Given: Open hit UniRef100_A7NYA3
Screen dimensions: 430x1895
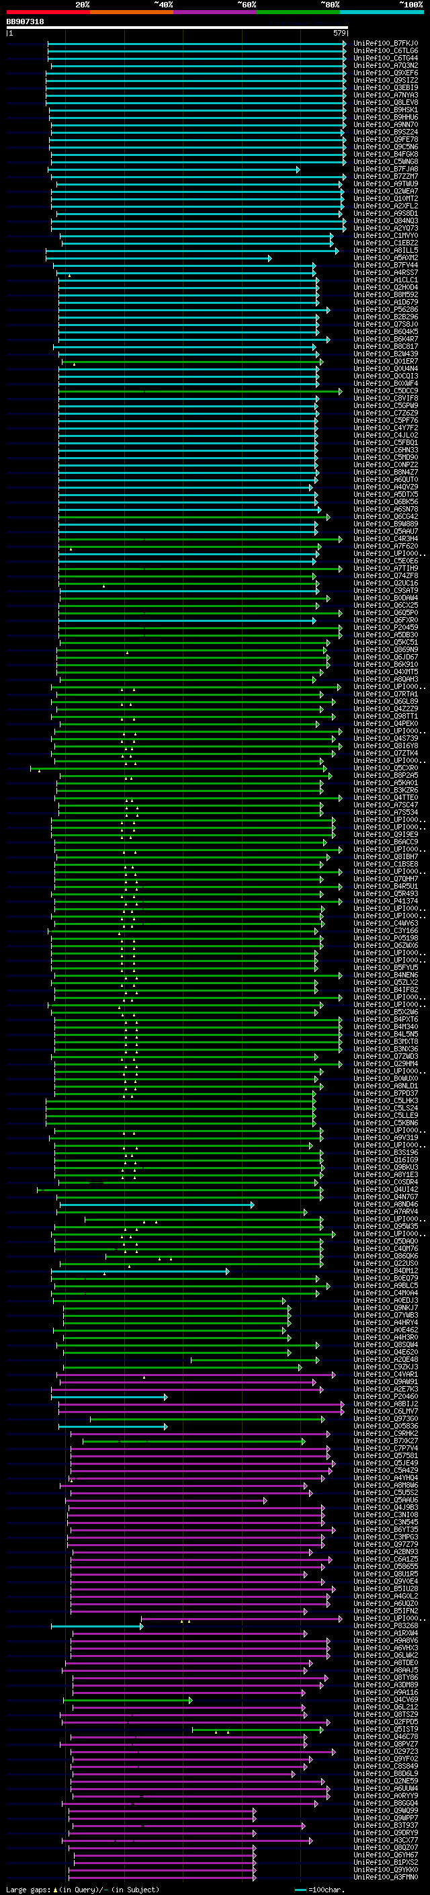Looking at the screenshot, I should click(x=386, y=95).
